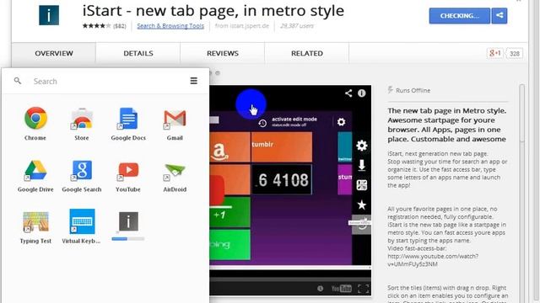Toggle video fullscreen
Viewport: 540px width, 303px height.
pos(364,288)
